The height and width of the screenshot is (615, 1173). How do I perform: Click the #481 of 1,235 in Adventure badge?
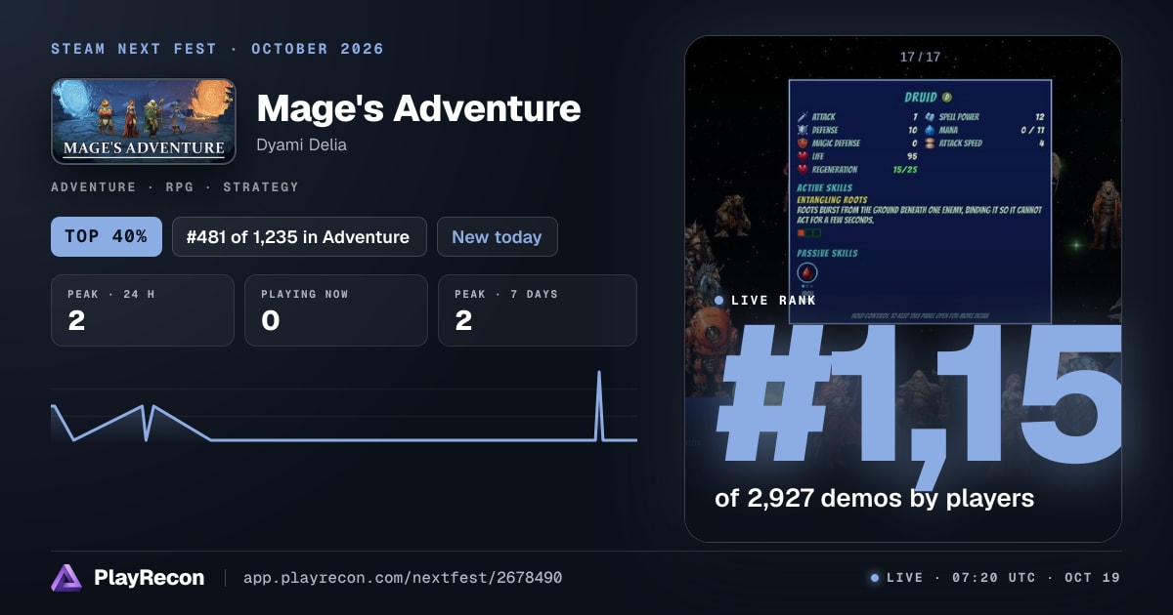tap(299, 236)
